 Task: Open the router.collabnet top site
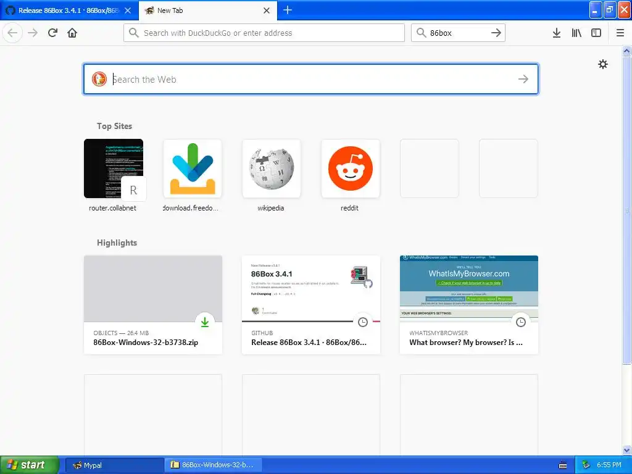coord(114,168)
